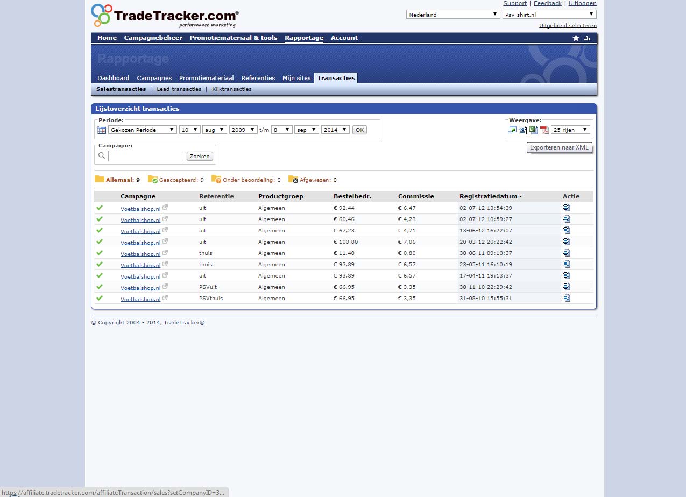Sort by the Bestelbedr. column header

click(352, 196)
